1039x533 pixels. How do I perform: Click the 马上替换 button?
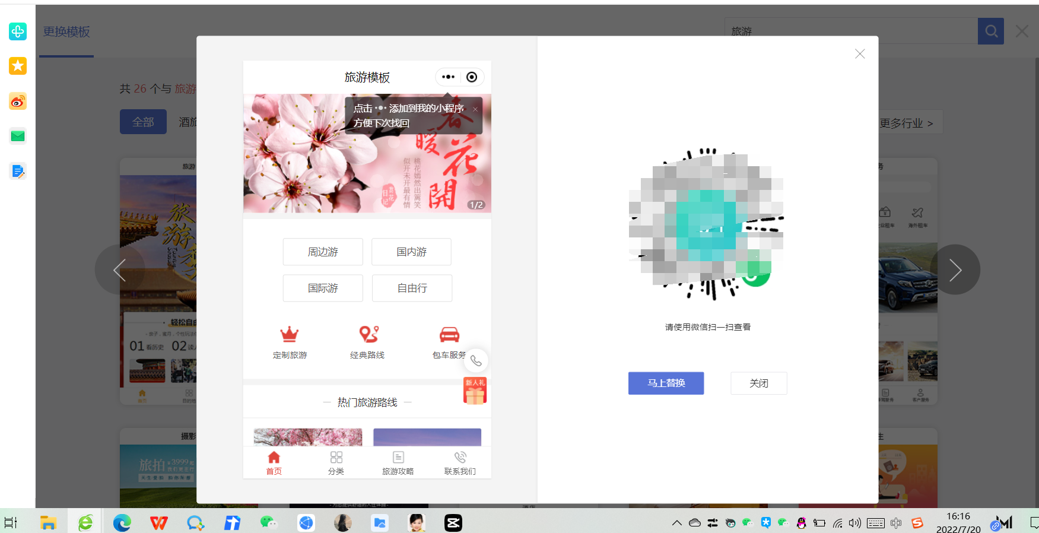666,383
